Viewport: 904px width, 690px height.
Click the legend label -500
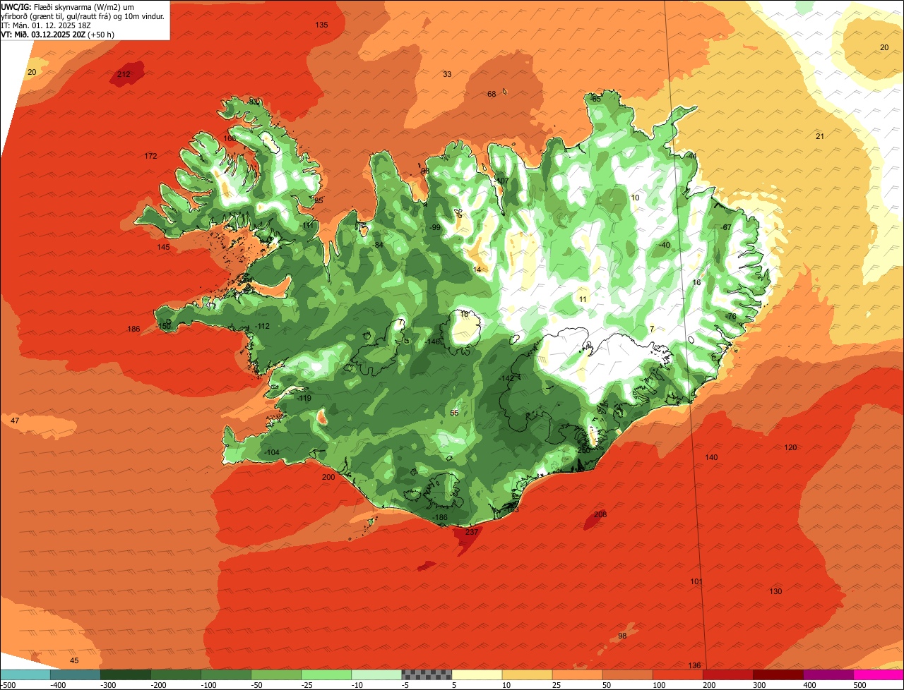[8, 684]
